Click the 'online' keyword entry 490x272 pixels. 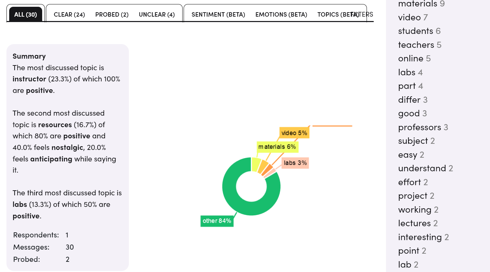click(x=411, y=59)
